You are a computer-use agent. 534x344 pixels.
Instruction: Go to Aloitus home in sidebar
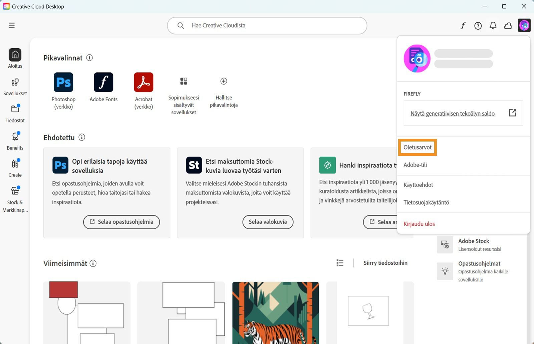coord(15,58)
